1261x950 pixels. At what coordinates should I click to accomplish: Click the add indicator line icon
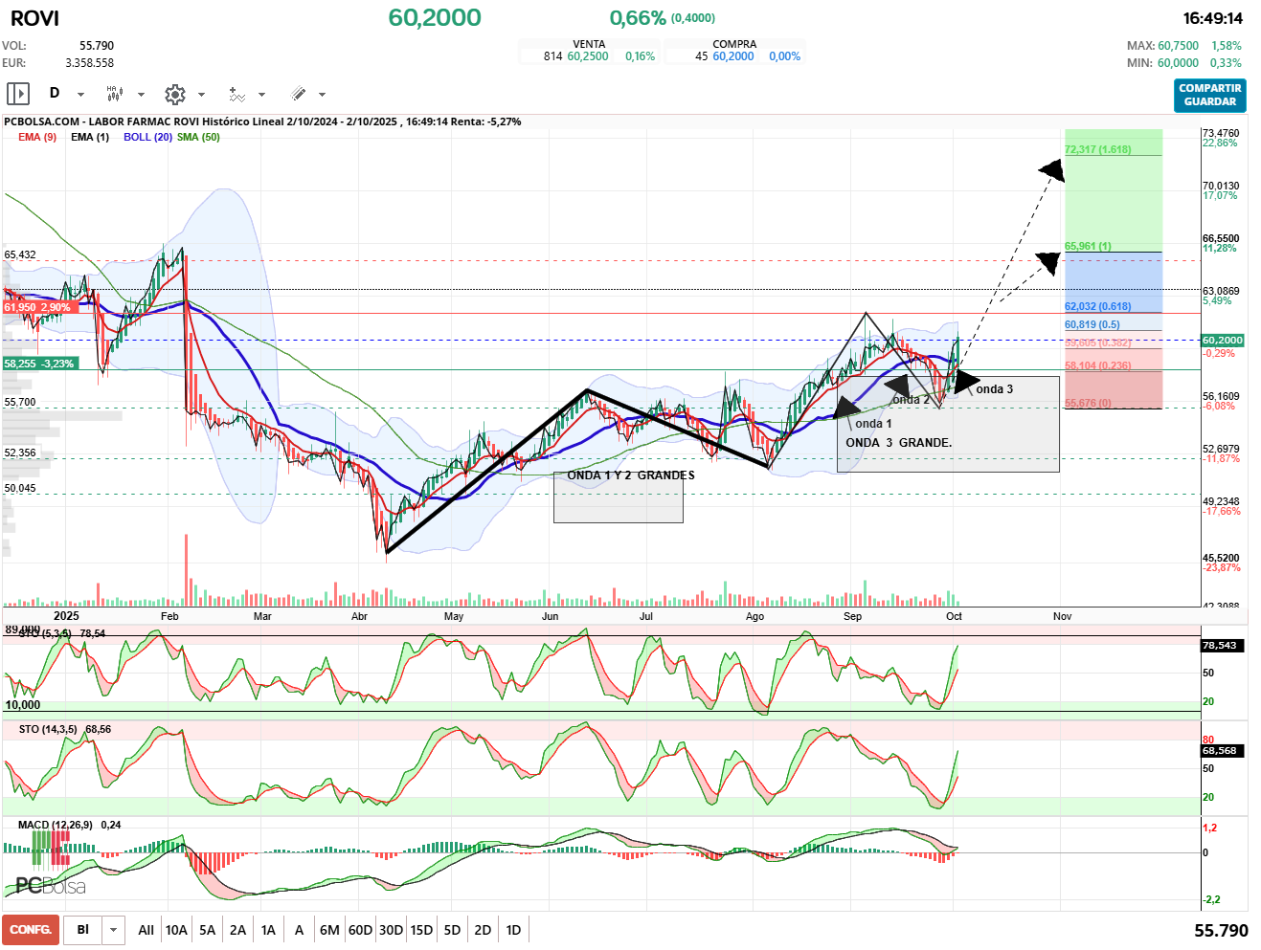click(x=236, y=94)
